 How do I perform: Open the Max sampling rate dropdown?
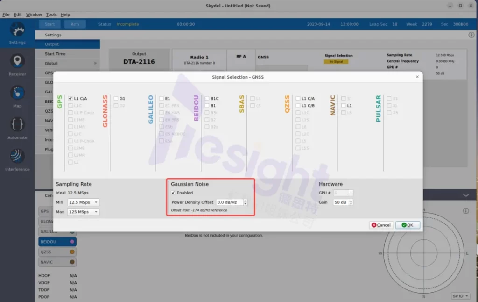coord(84,212)
